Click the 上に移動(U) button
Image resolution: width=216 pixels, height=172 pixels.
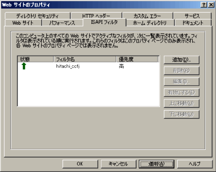click(x=182, y=103)
